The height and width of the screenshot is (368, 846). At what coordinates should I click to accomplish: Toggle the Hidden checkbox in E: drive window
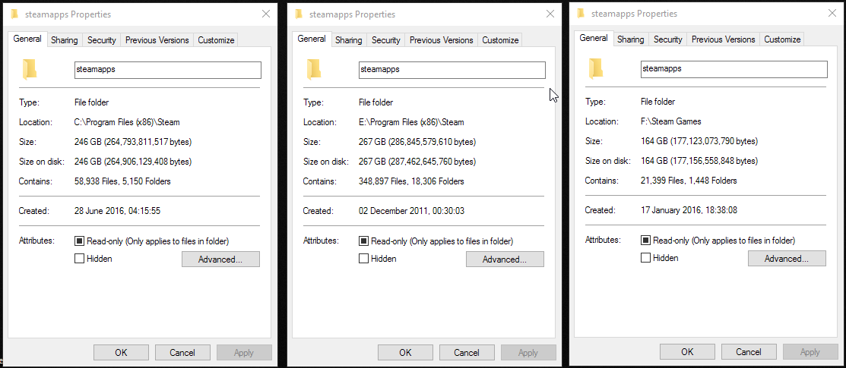[x=363, y=259]
